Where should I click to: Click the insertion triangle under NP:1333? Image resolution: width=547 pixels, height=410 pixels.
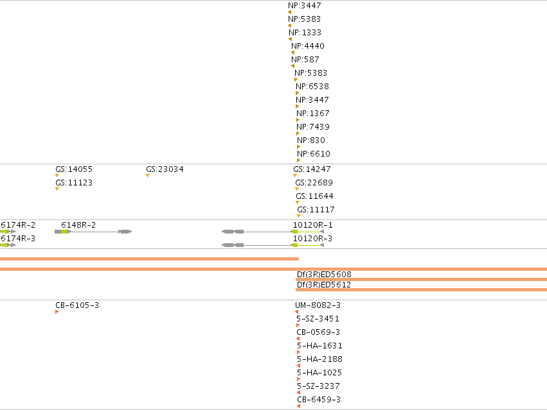tap(291, 39)
